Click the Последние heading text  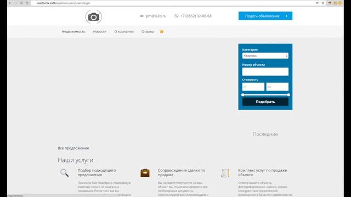coord(265,134)
